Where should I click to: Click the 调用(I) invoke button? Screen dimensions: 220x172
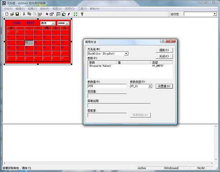coord(164,50)
